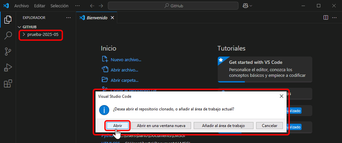Open the Explorer view in activity bar

coord(8,20)
